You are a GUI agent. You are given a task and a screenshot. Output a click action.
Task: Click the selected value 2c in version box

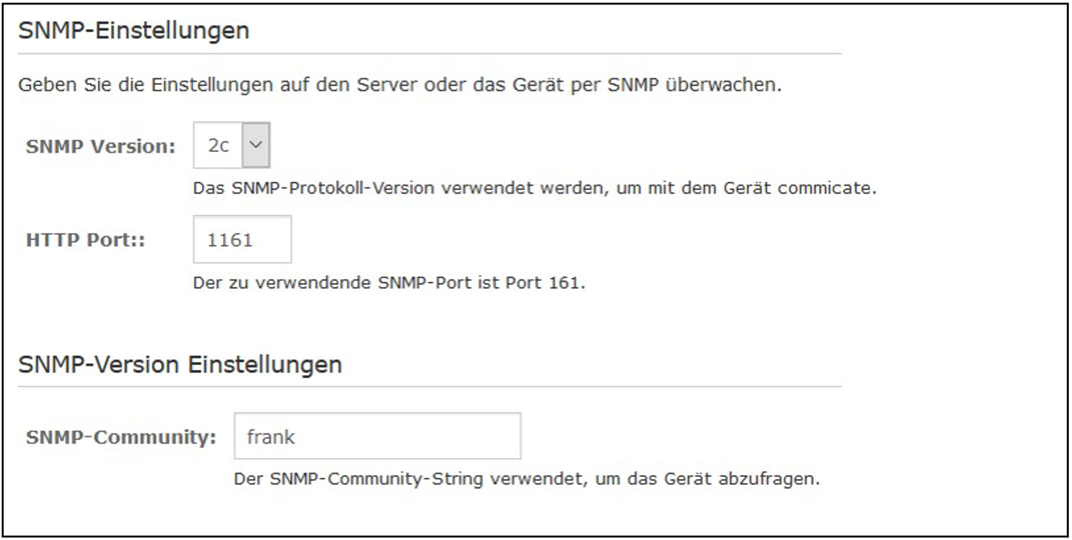[x=218, y=146]
